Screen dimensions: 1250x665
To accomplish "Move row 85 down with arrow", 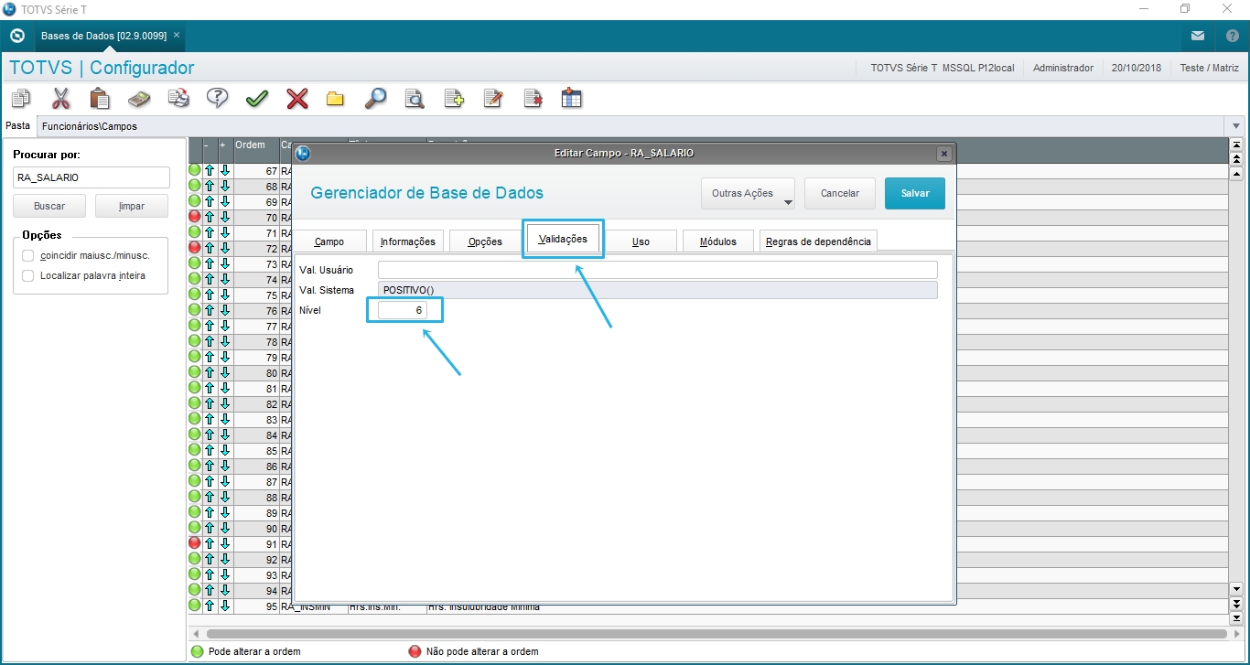I will click(x=225, y=450).
